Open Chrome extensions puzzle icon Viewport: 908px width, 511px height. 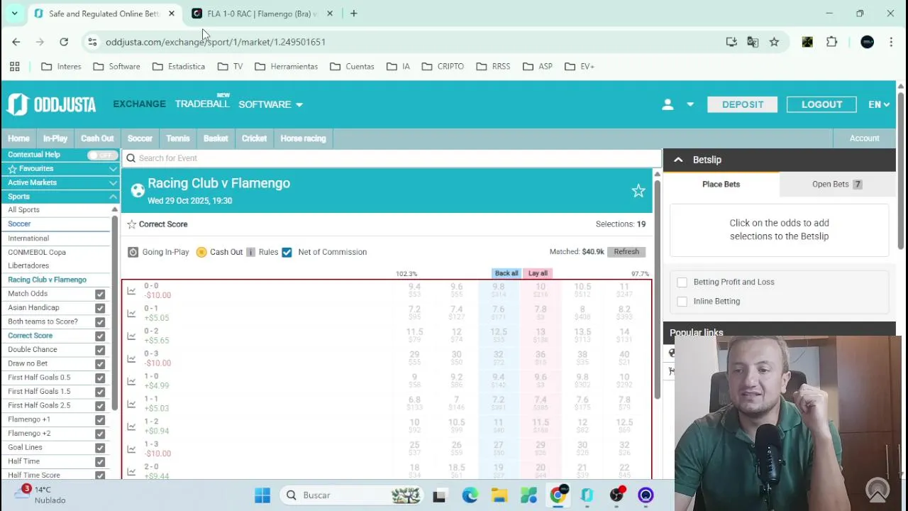[x=832, y=42]
